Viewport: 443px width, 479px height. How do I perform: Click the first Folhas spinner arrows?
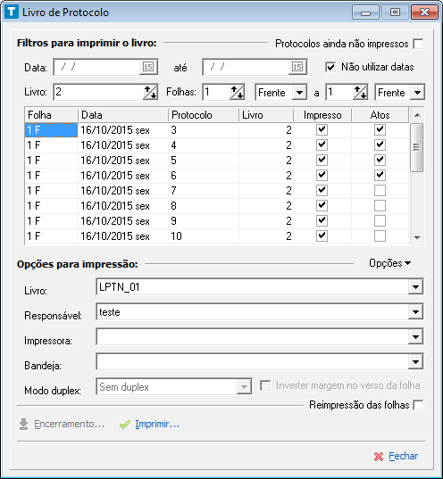(237, 92)
